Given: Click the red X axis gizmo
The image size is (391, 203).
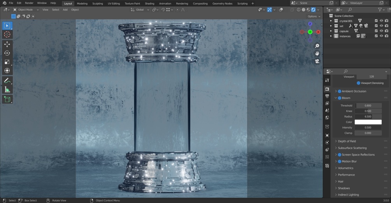Looking at the screenshot, I should (318, 32).
